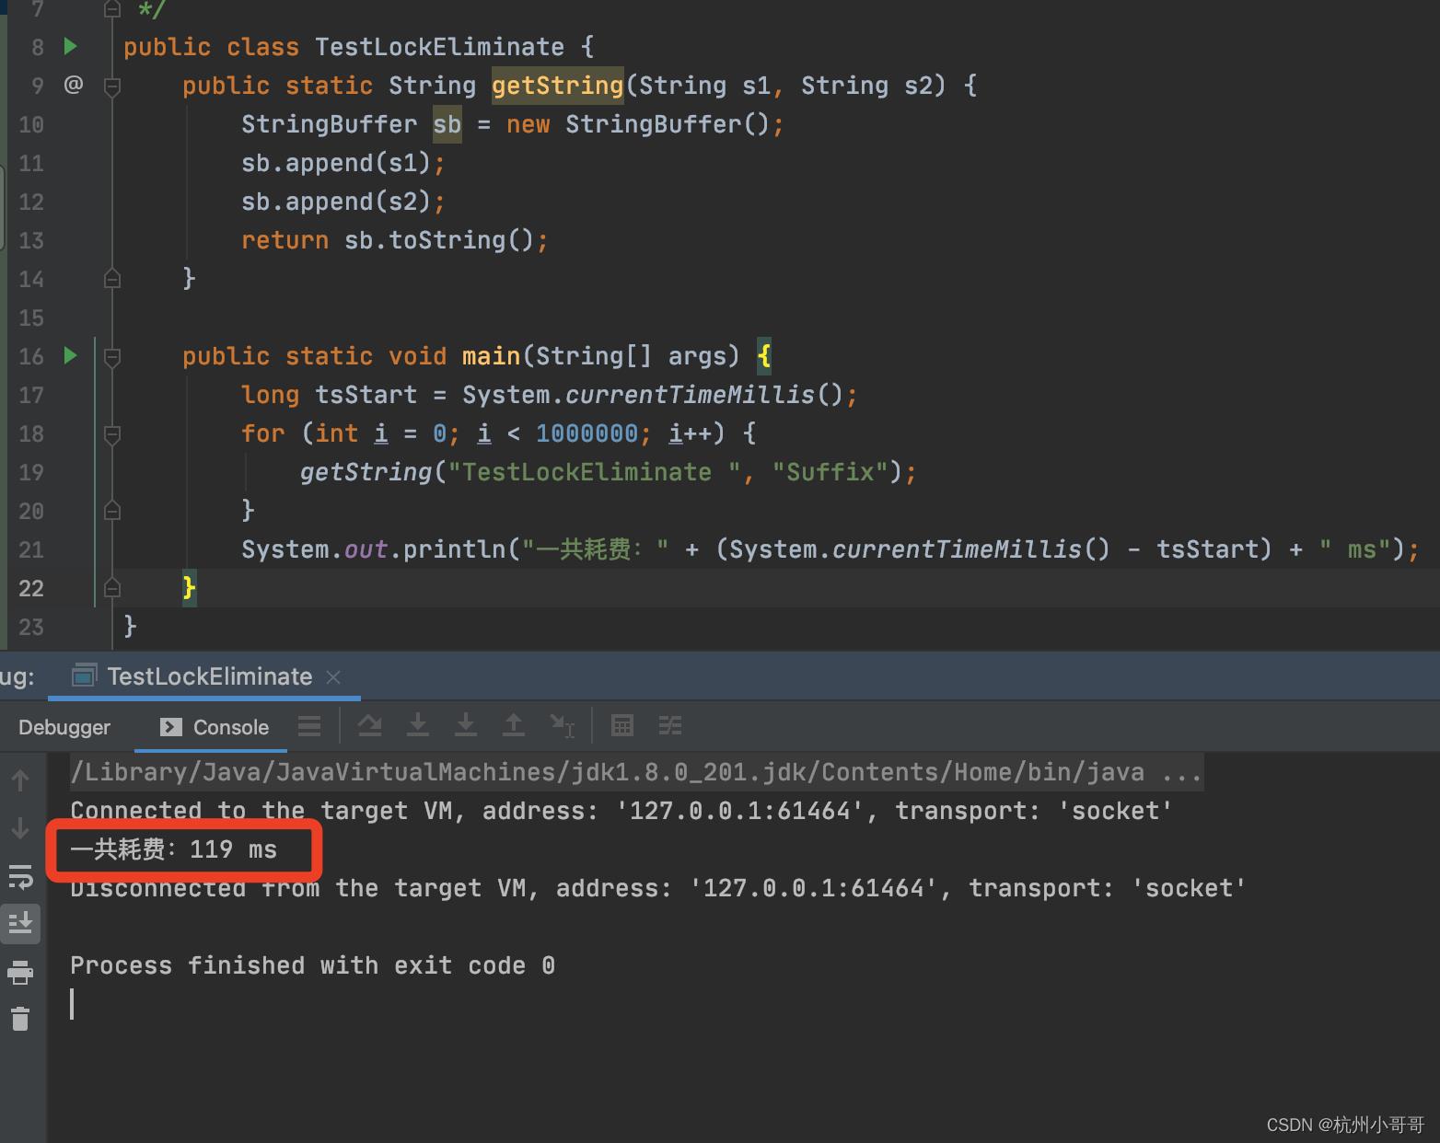Click 'sb.append(s2);' on line 12
1440x1143 pixels.
pos(343,202)
